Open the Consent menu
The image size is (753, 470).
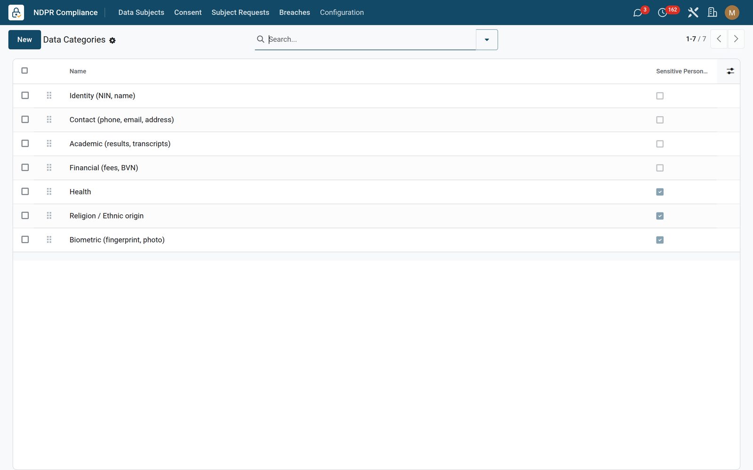[x=188, y=12]
